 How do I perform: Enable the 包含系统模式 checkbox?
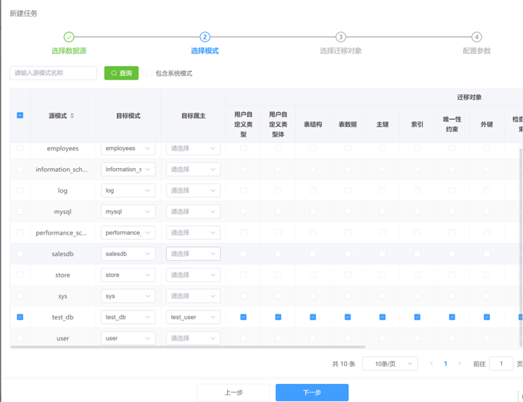click(150, 73)
